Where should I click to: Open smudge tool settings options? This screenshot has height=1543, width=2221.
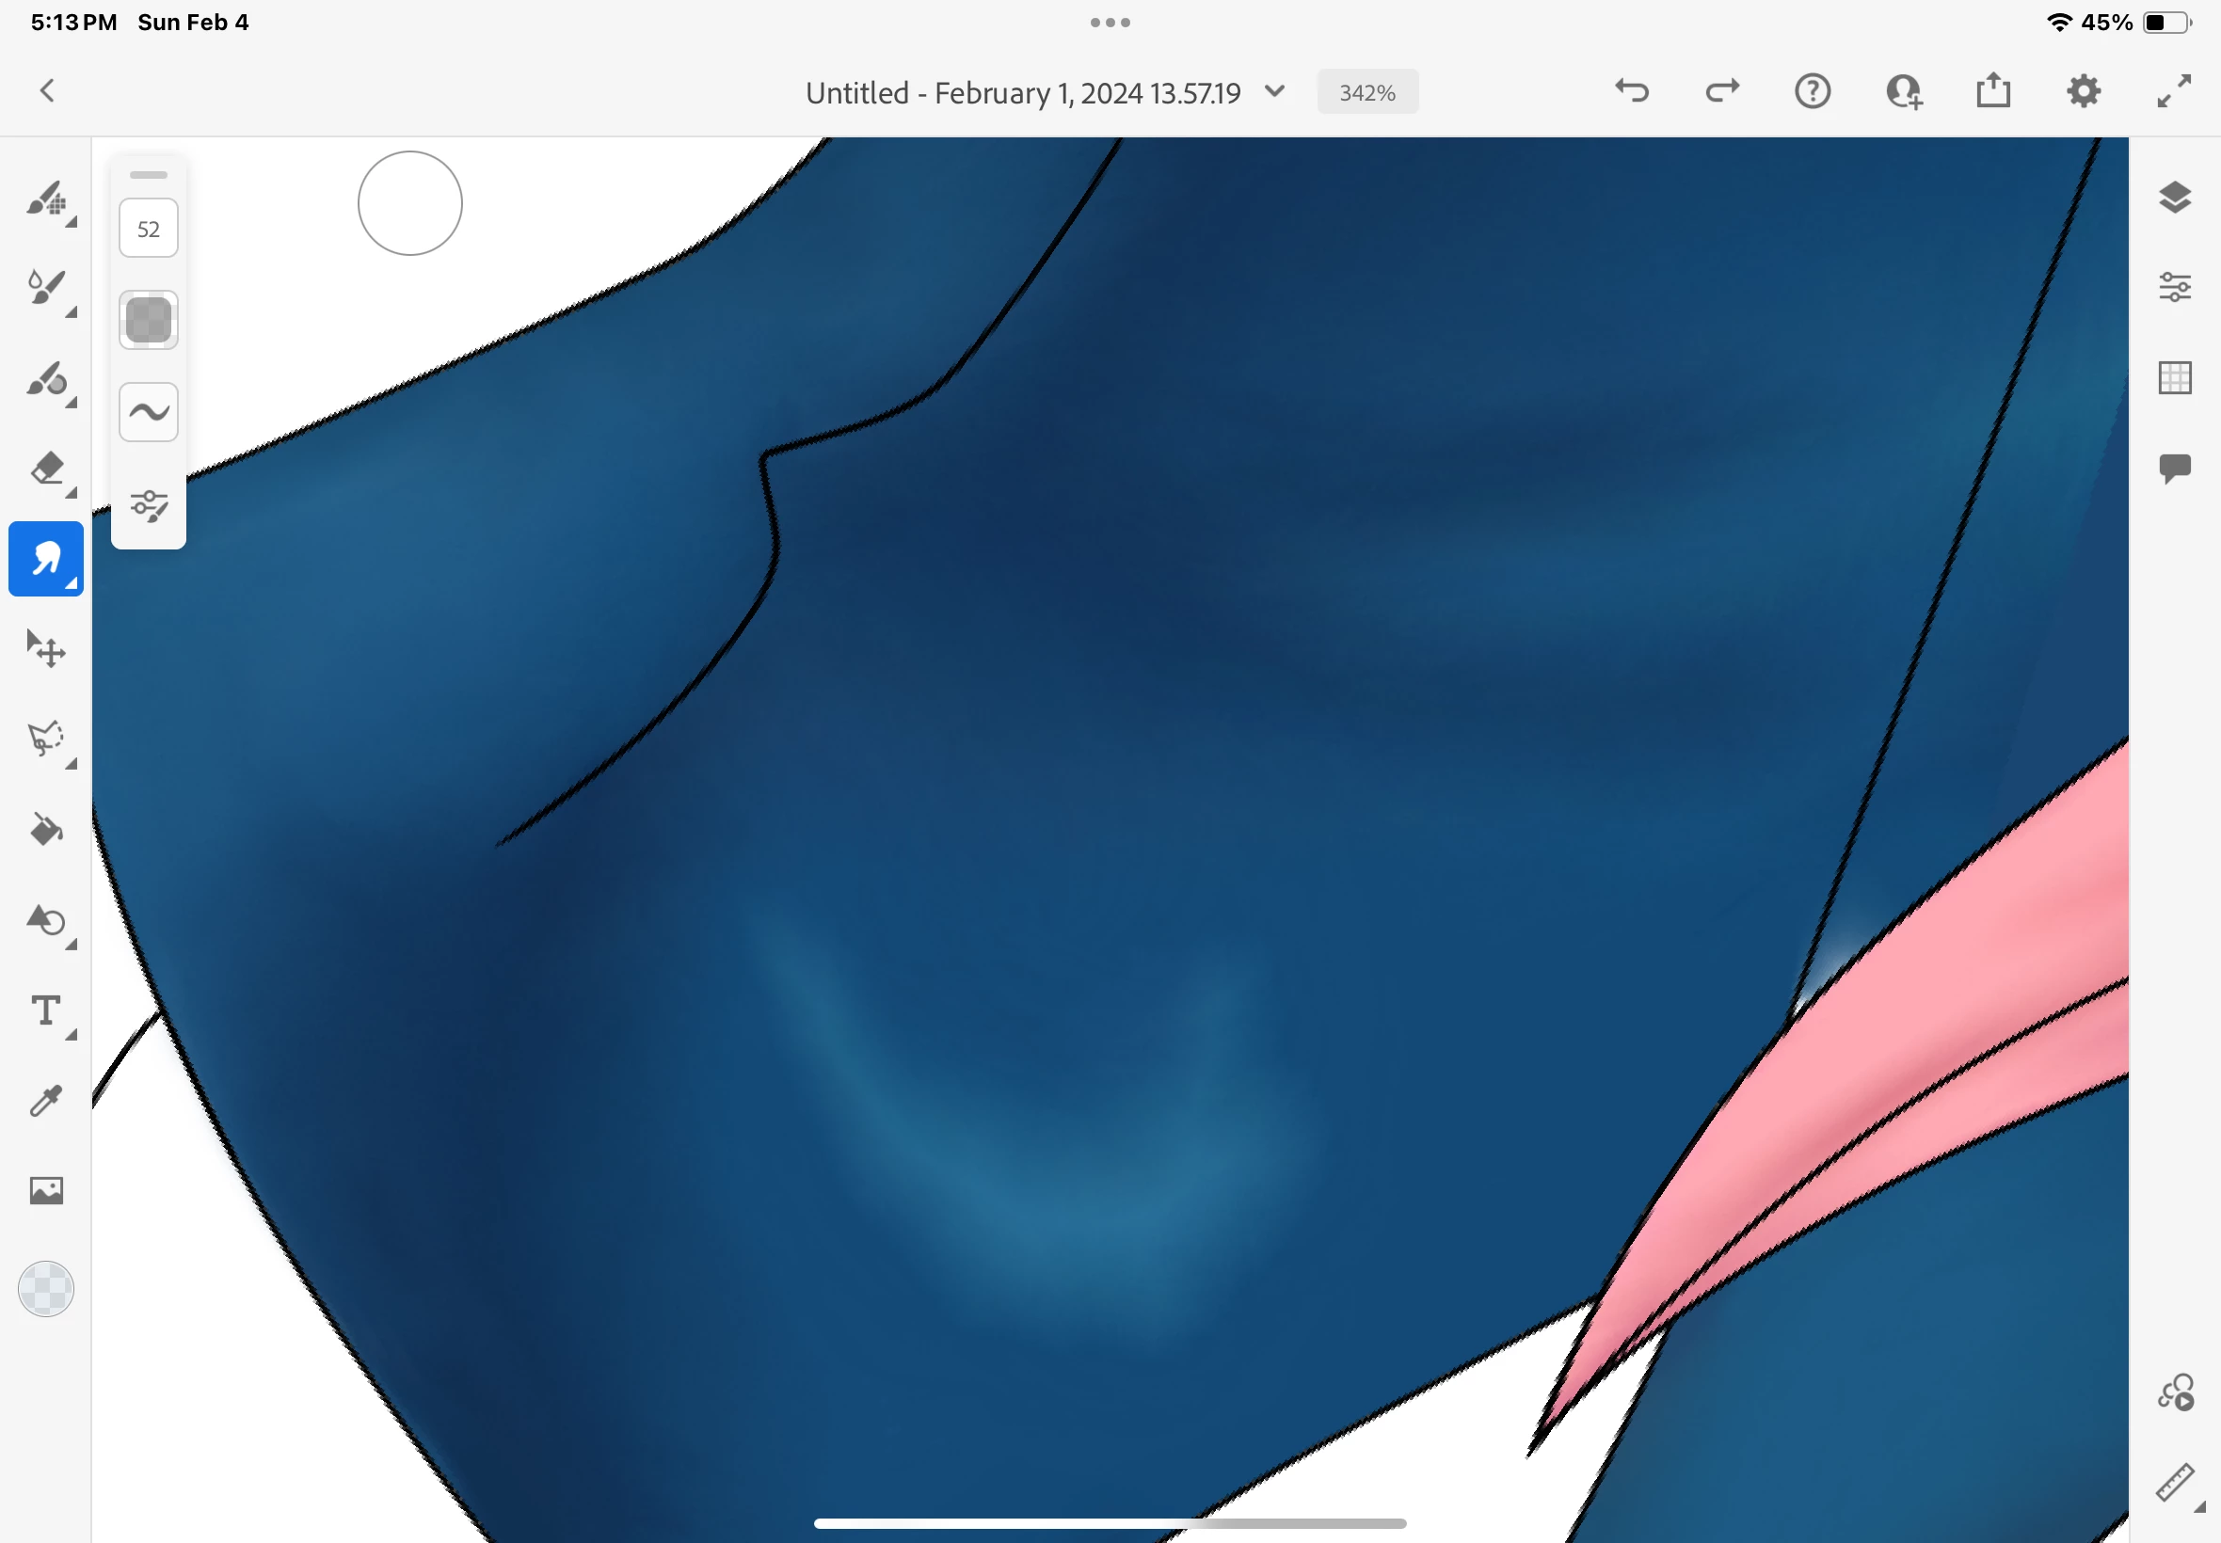148,505
